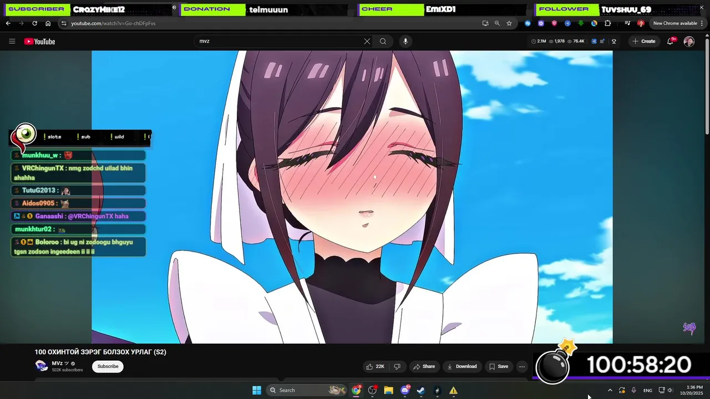Open the media controls music icon
Viewport: 710px width, 399px height.
coord(627,23)
